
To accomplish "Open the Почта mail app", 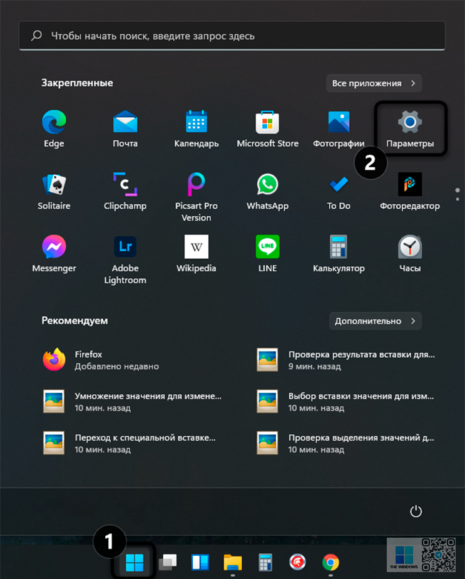I will [x=125, y=128].
